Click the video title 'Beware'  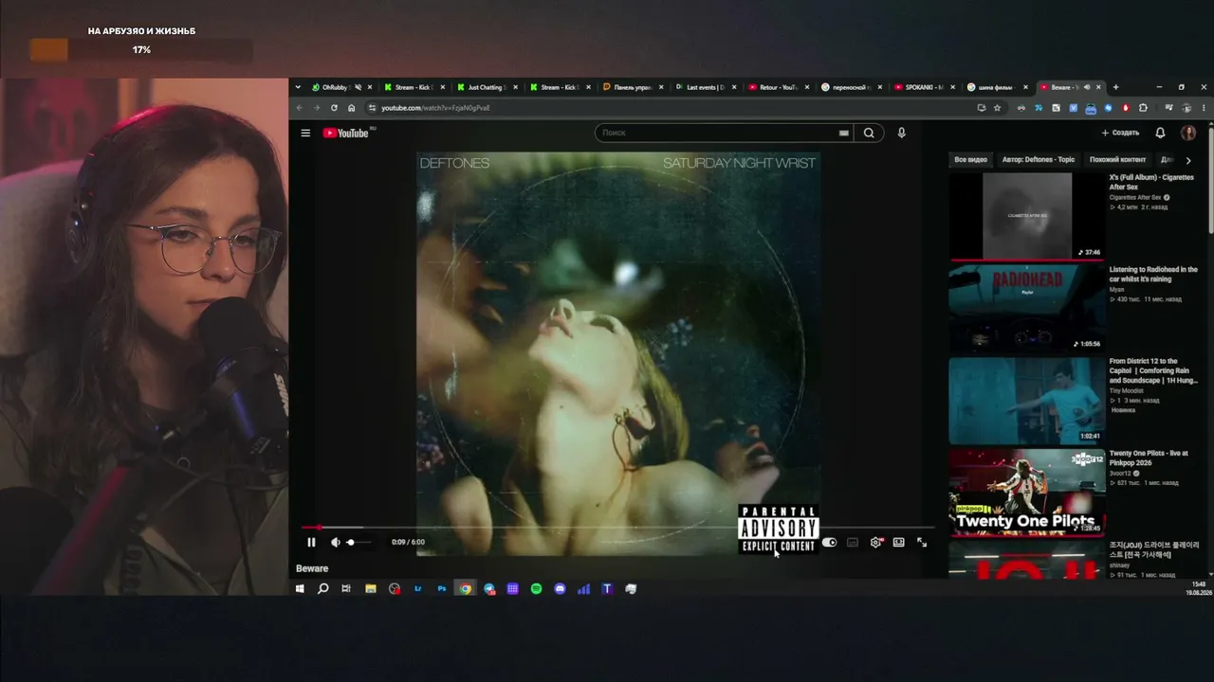[x=312, y=568]
